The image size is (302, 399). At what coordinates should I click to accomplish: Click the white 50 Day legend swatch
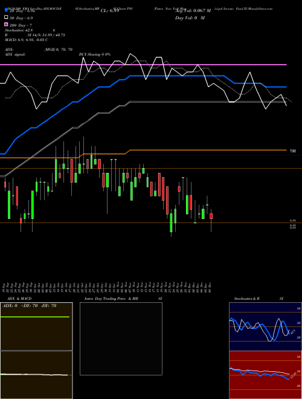pos(7,18)
